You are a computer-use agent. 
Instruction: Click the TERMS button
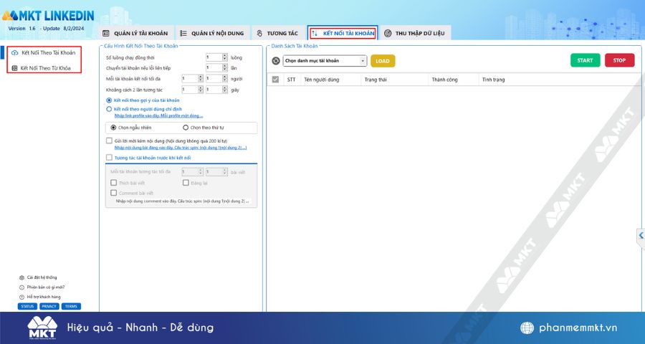(71, 307)
